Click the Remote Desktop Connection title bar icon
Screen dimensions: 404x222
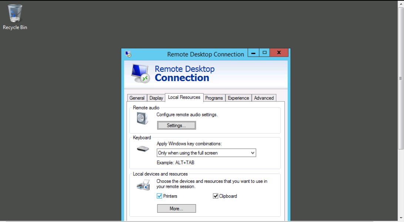tap(128, 54)
